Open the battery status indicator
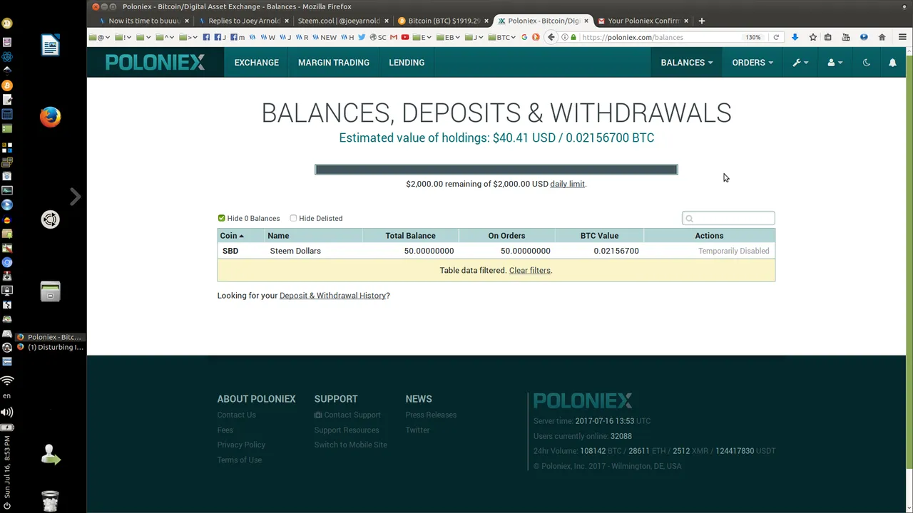Viewport: 913px width, 513px height. (x=7, y=427)
